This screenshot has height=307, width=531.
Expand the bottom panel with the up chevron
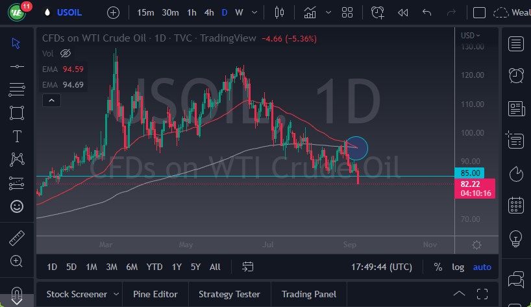pyautogui.click(x=459, y=293)
